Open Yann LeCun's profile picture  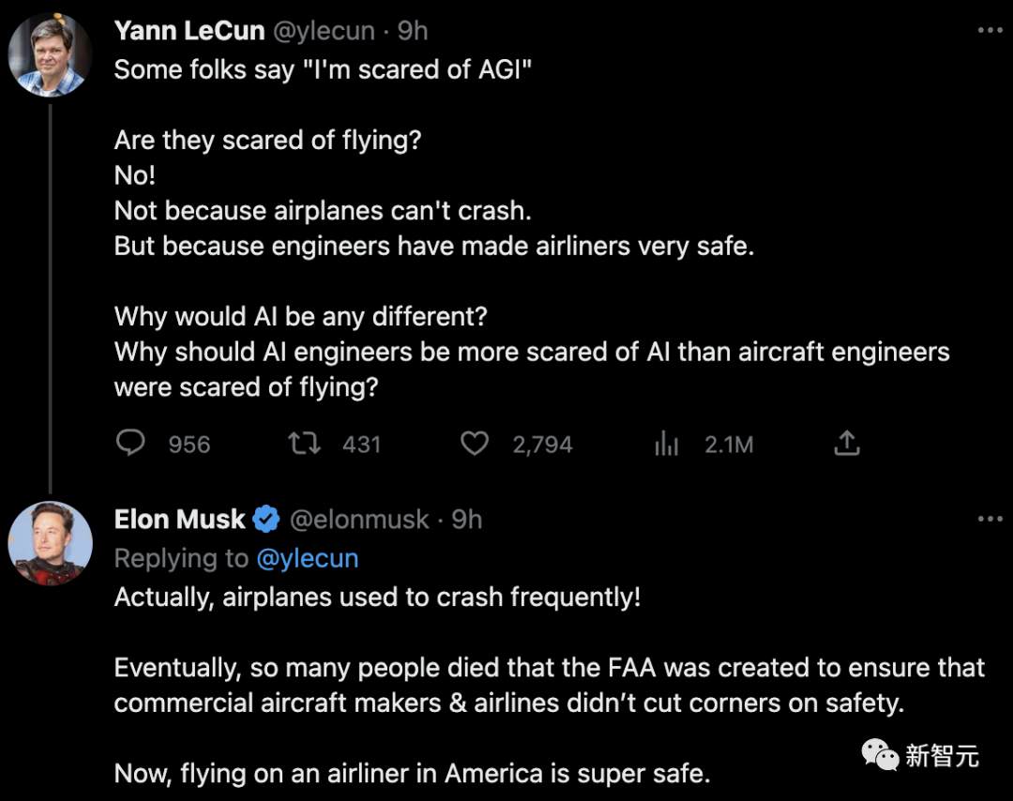[x=50, y=56]
